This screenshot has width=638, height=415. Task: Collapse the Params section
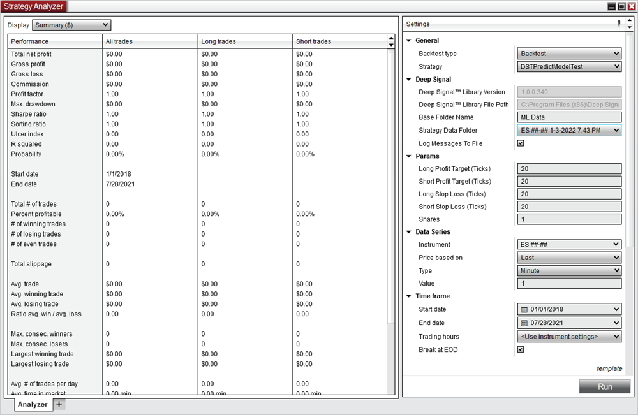408,156
